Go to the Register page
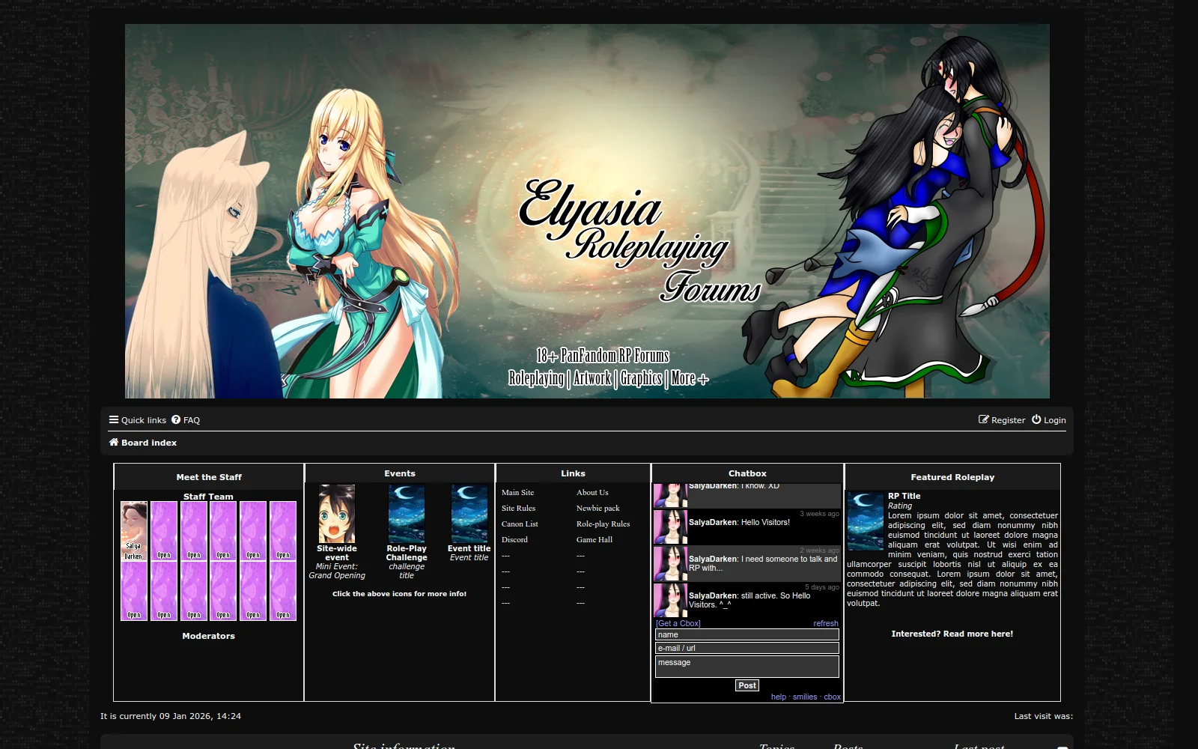 (1002, 420)
